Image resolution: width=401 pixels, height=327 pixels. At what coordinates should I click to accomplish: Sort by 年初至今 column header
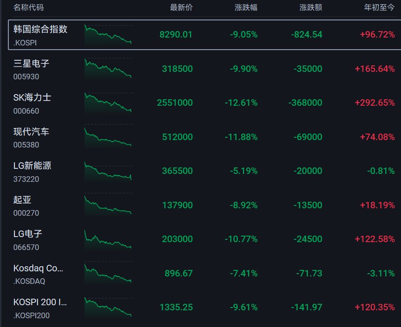[380, 7]
